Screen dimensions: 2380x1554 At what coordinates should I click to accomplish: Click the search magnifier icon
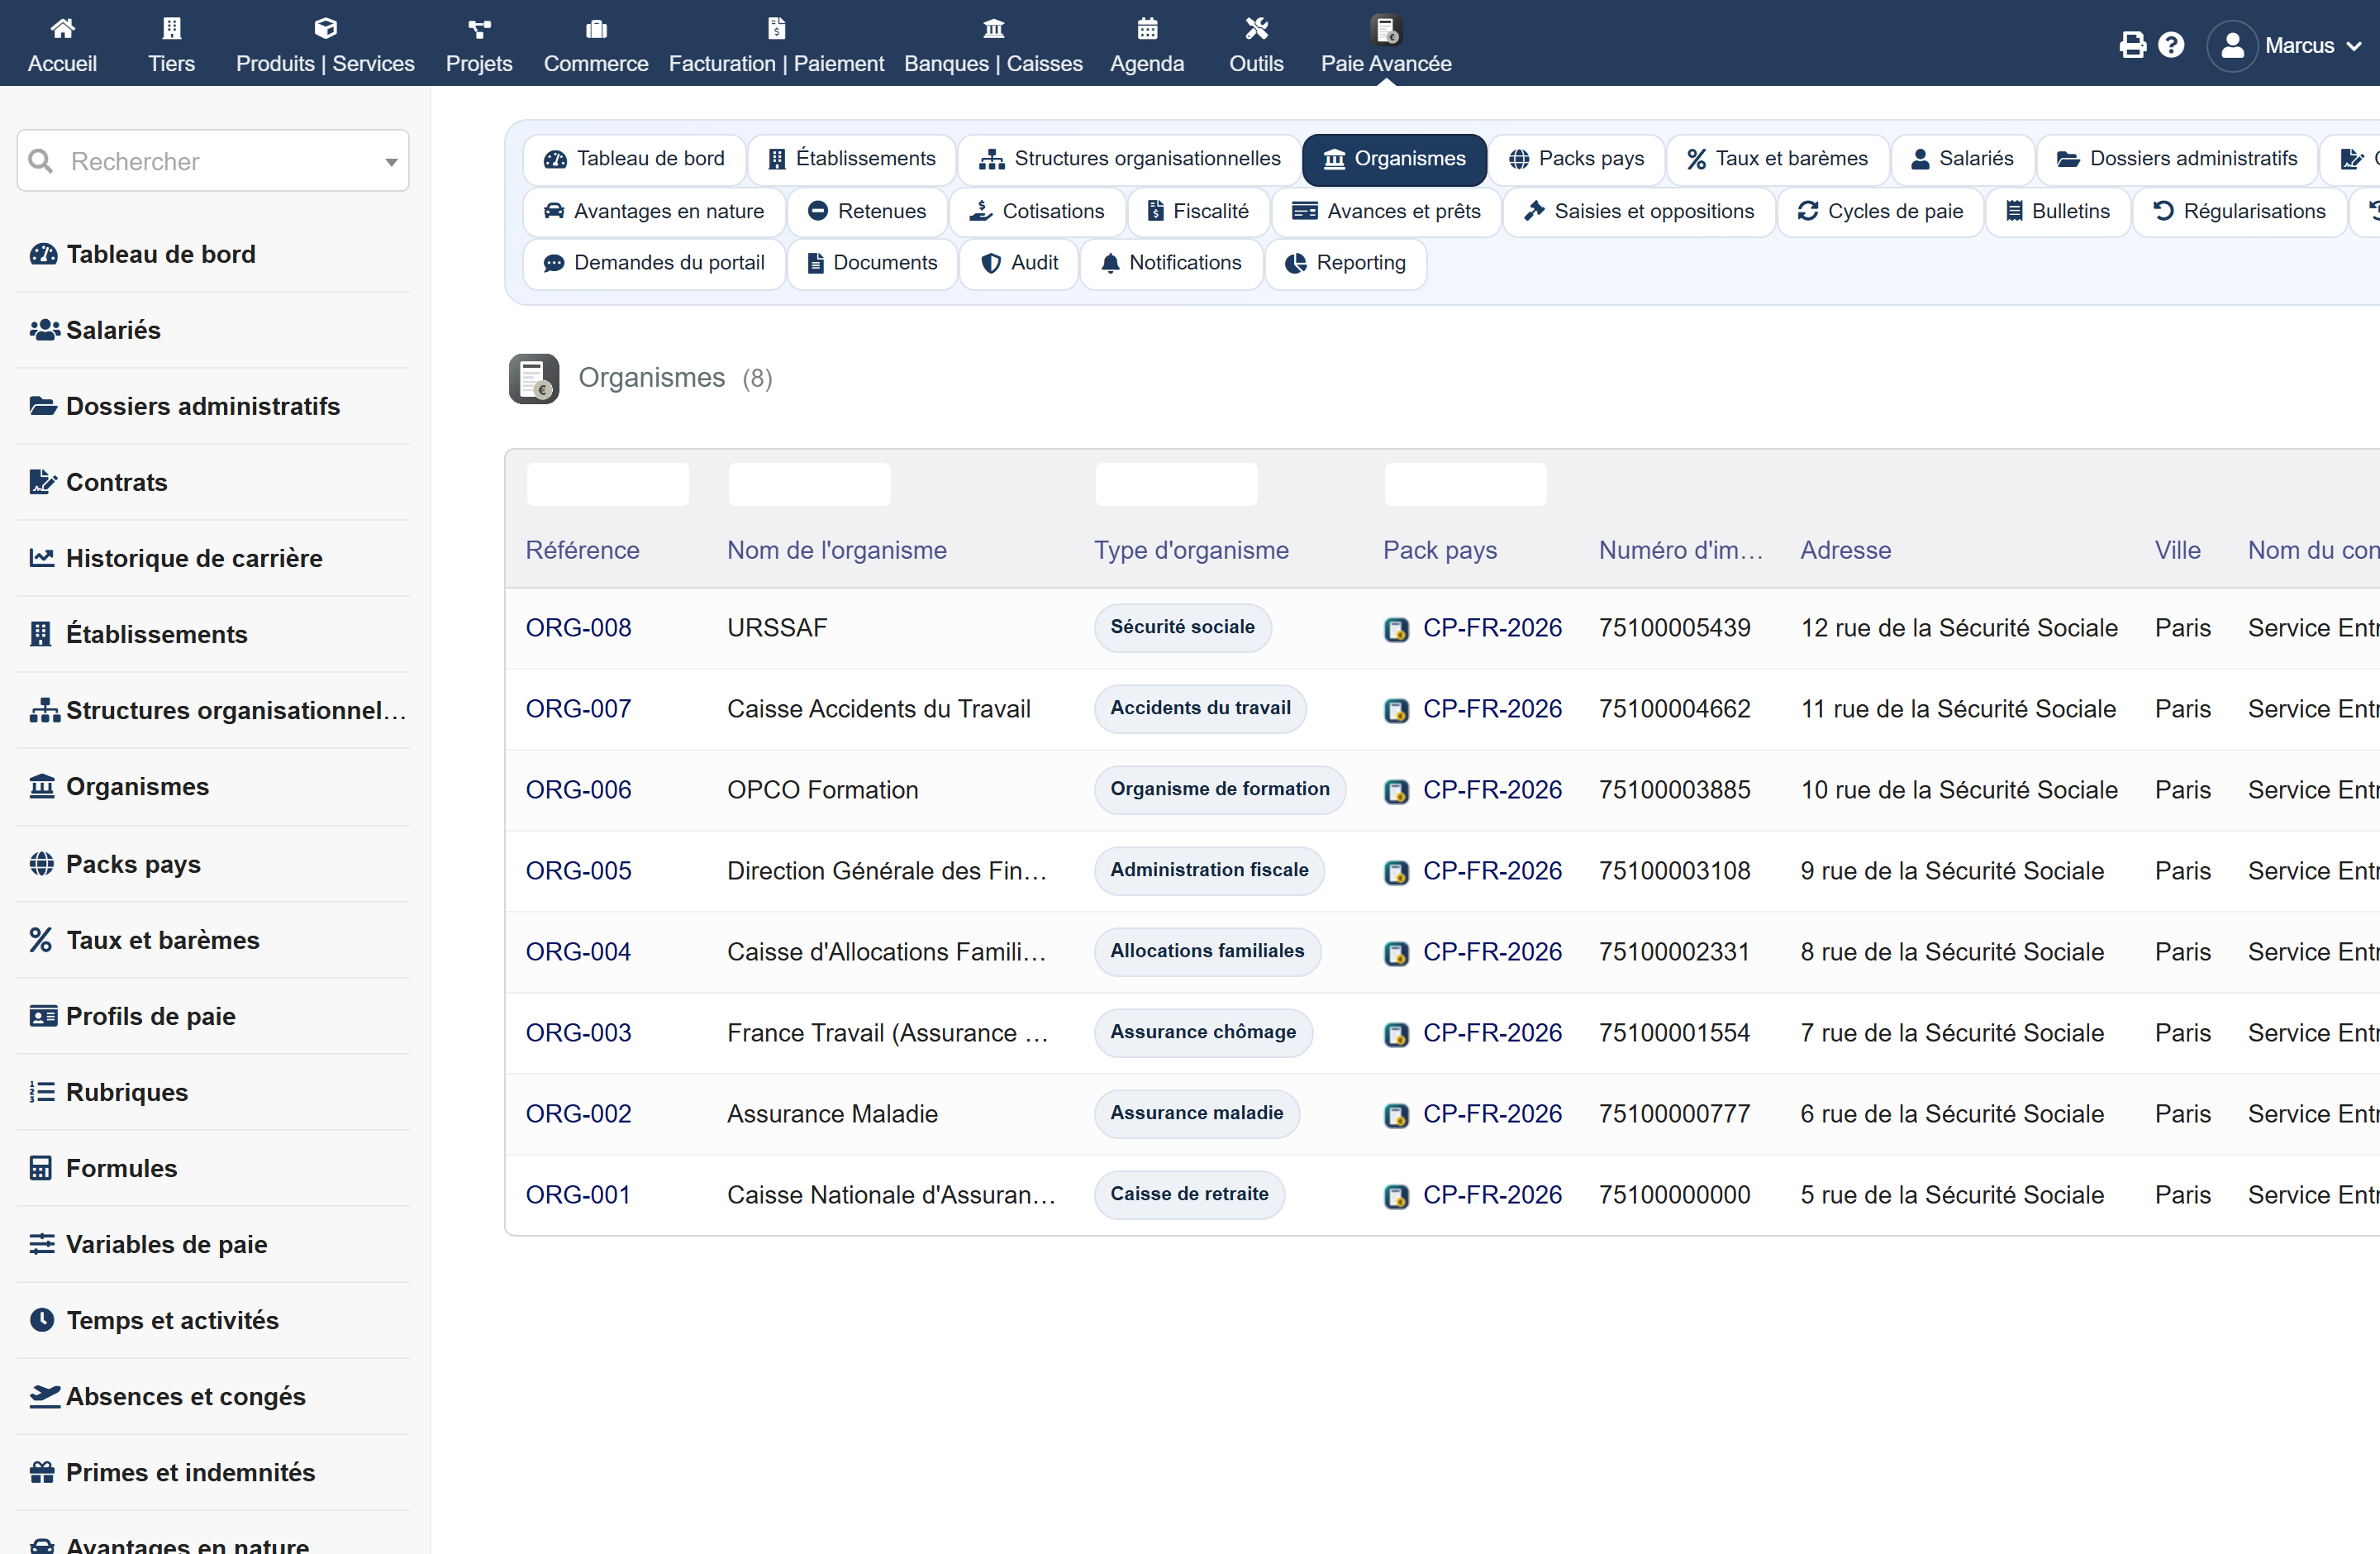click(41, 161)
